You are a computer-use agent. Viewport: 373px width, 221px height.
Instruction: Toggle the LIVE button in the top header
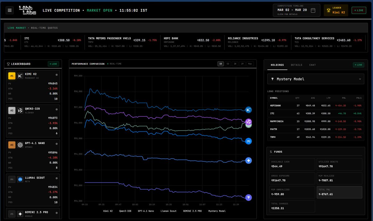coord(359,10)
